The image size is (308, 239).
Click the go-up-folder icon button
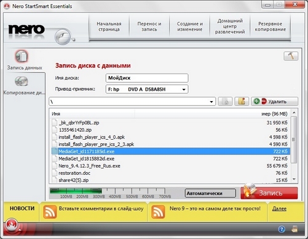pyautogui.click(x=225, y=101)
